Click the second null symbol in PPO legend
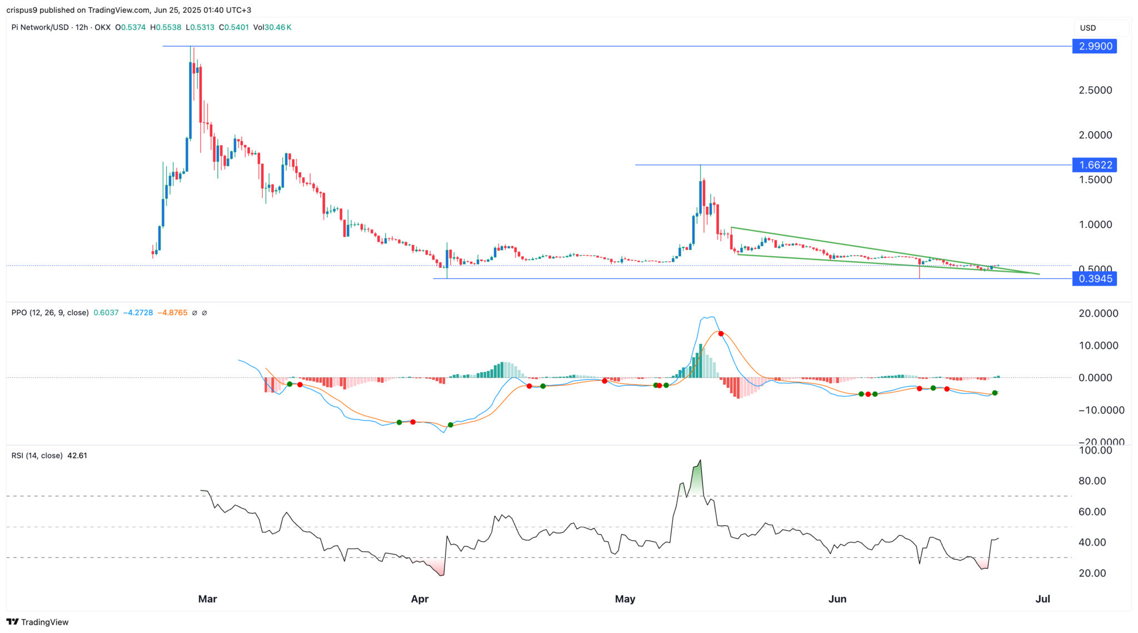The image size is (1138, 633). (x=204, y=313)
